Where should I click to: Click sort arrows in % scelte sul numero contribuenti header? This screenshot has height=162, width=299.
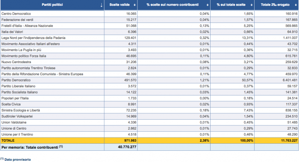pos(208,5)
